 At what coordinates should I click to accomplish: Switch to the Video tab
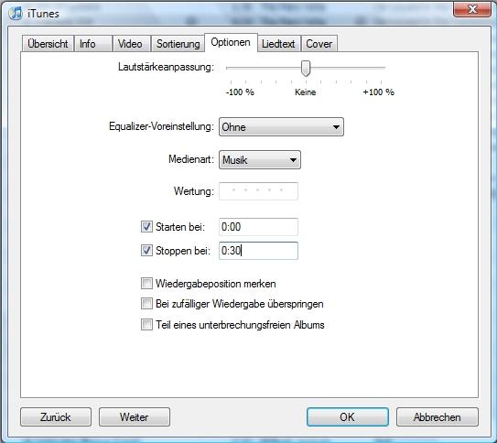(x=132, y=44)
